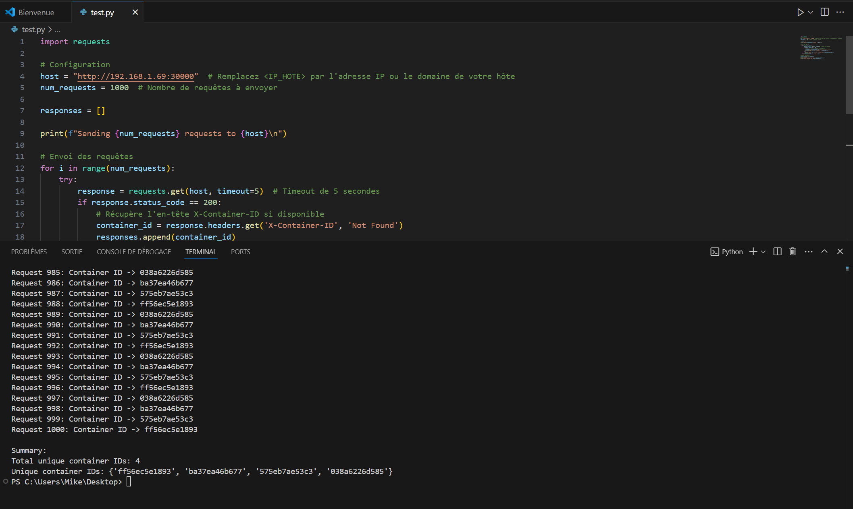Image resolution: width=853 pixels, height=509 pixels.
Task: Close the test.py tab
Action: [x=135, y=12]
